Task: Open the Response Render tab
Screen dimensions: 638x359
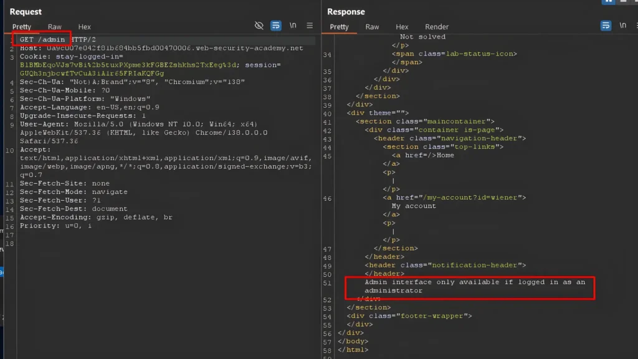Action: [437, 27]
